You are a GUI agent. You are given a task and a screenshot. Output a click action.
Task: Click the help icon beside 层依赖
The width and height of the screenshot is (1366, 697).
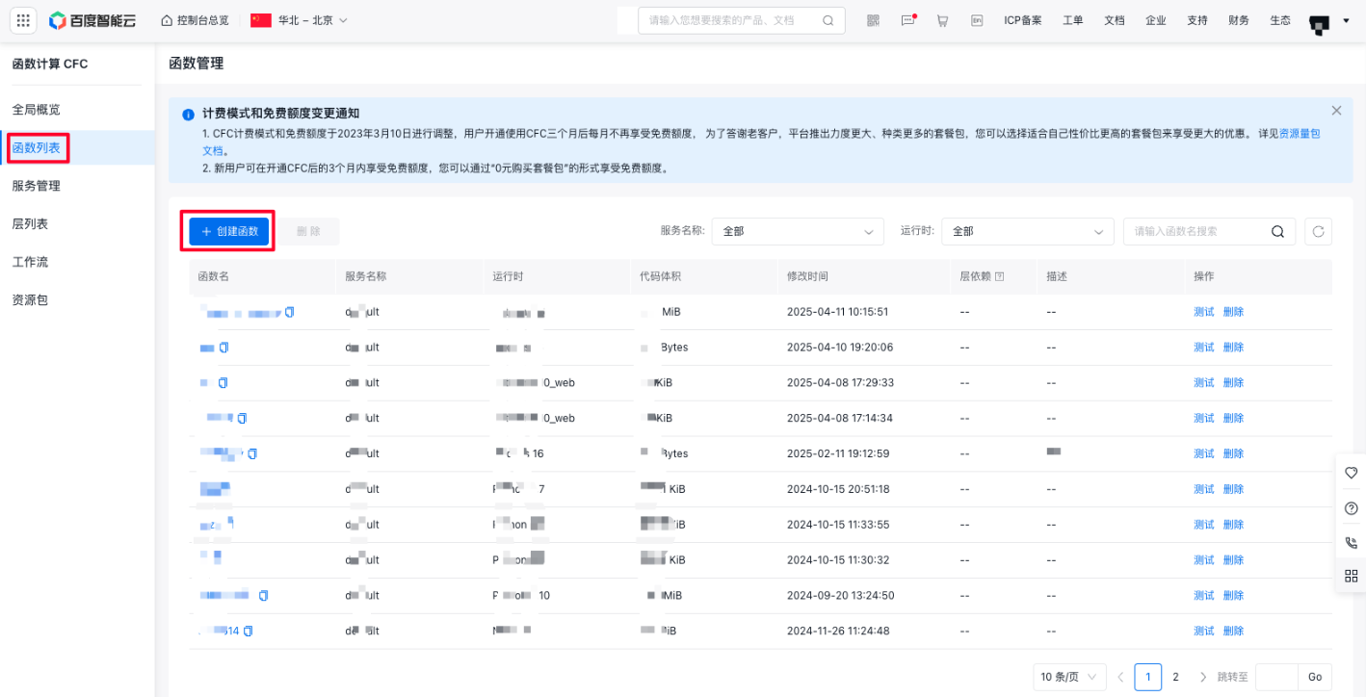pos(999,276)
